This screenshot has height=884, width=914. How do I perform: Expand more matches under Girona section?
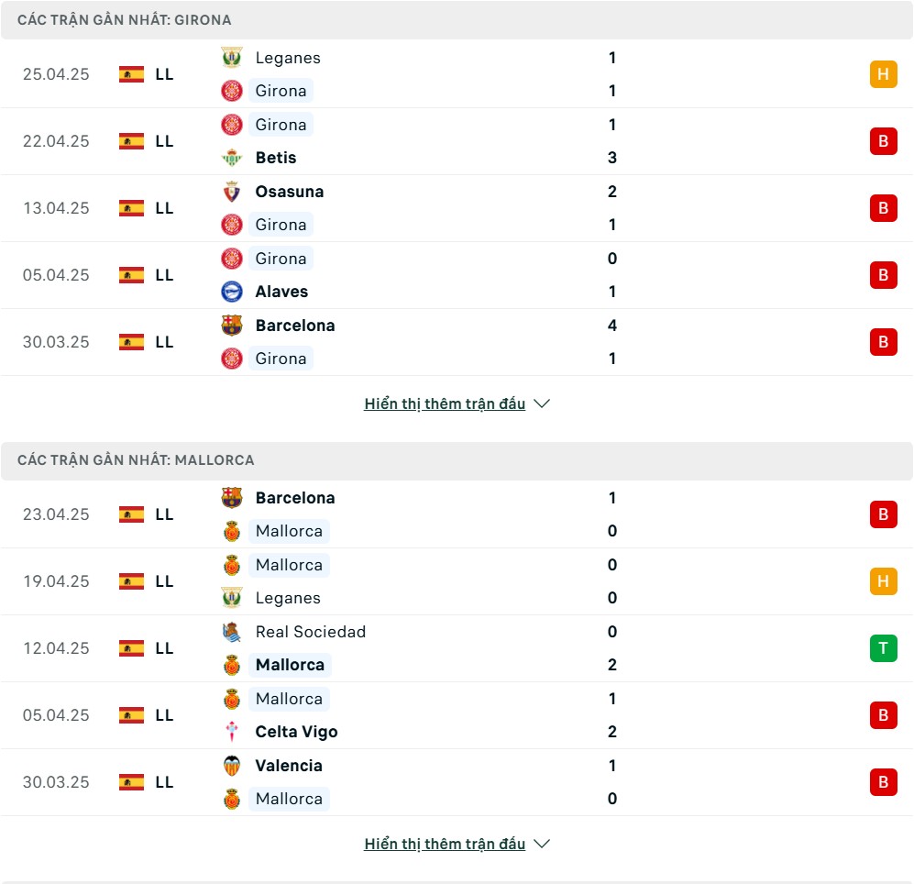(x=445, y=403)
